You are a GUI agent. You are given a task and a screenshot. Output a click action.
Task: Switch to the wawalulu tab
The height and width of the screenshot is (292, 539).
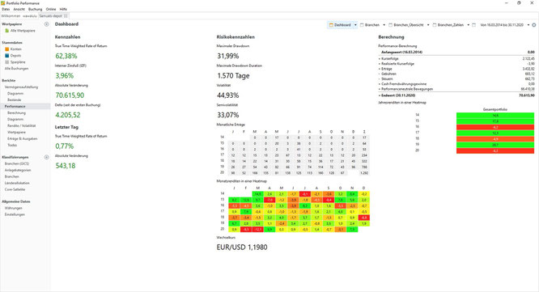[x=30, y=16]
